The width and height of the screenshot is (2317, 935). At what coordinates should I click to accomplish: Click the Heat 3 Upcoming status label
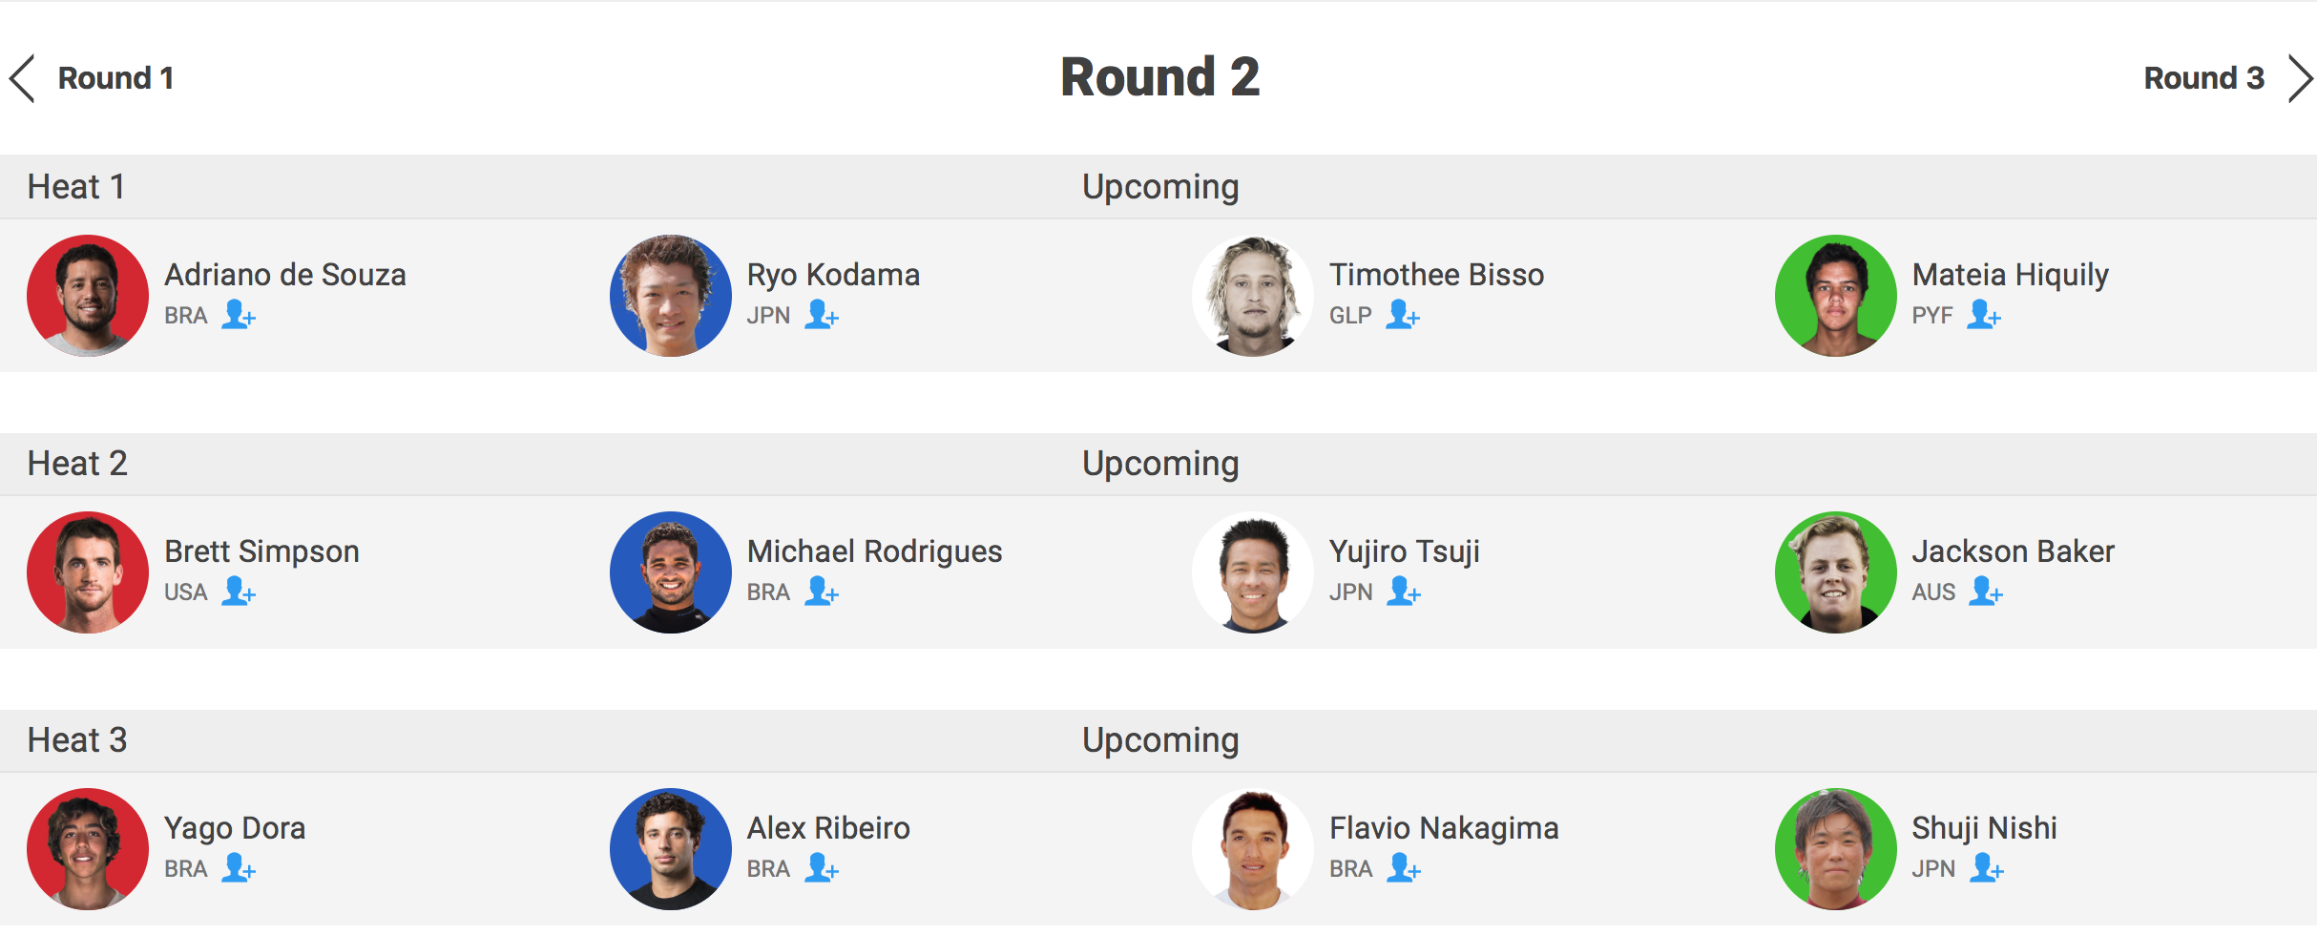point(1160,740)
